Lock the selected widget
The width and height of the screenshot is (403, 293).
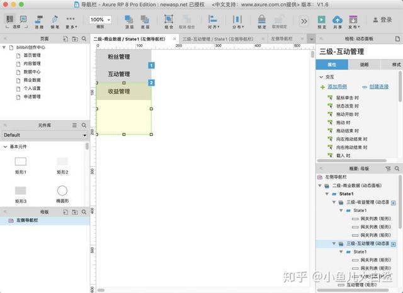(262, 21)
